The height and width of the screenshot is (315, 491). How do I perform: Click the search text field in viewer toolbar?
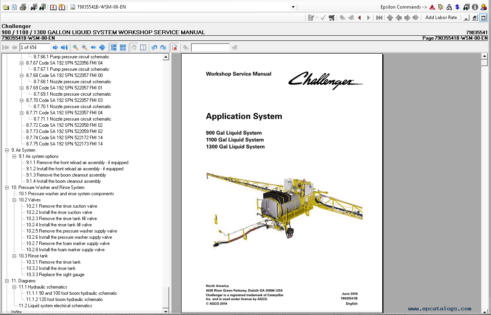pos(210,47)
